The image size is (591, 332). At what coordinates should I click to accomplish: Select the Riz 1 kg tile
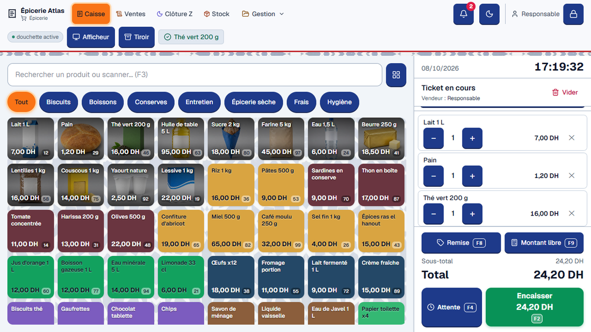coord(231,185)
